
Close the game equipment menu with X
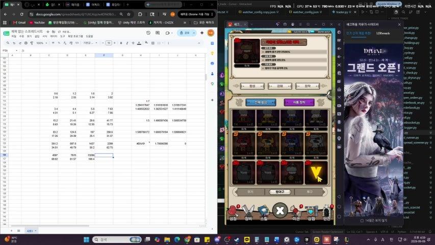(280, 211)
